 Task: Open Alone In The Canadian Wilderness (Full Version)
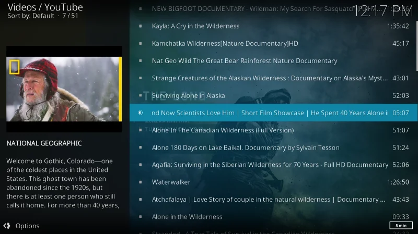point(273,130)
